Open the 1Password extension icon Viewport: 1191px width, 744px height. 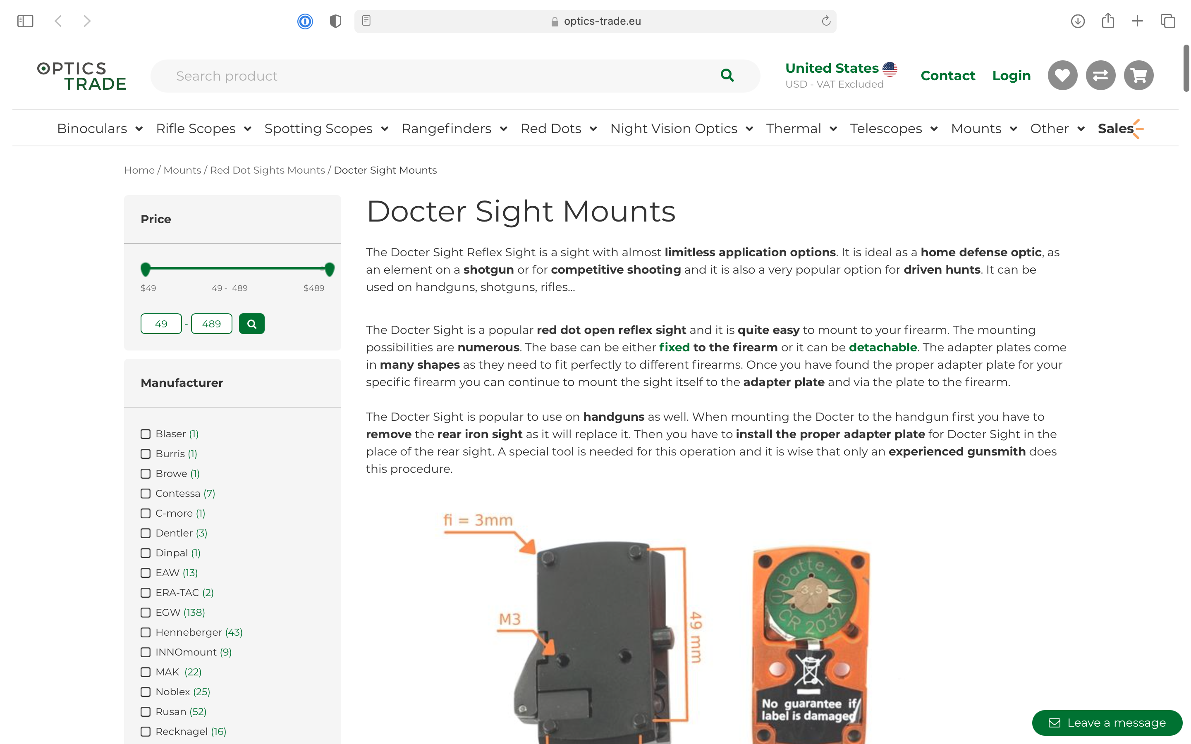[305, 21]
